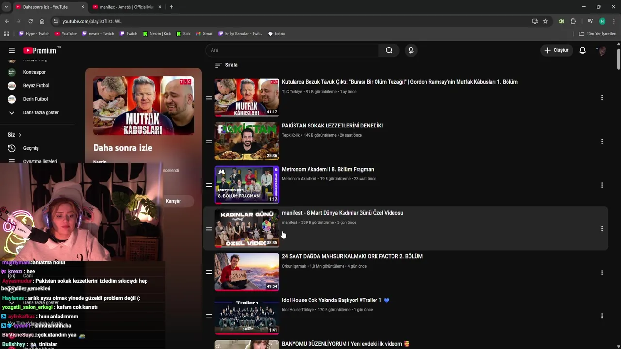Grab reorder handle of Idol House video

209,316
